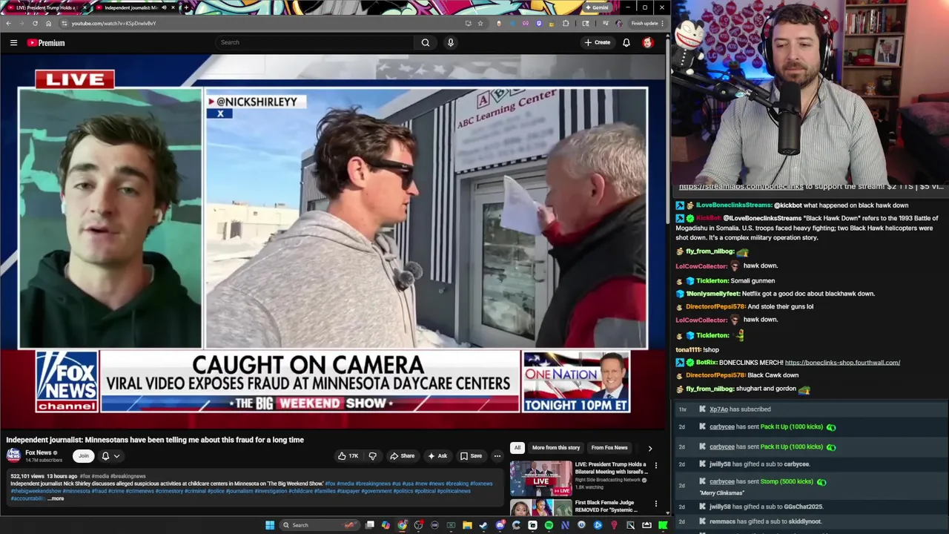Viewport: 949px width, 534px height.
Task: Open YouTube notifications bell
Action: click(626, 42)
